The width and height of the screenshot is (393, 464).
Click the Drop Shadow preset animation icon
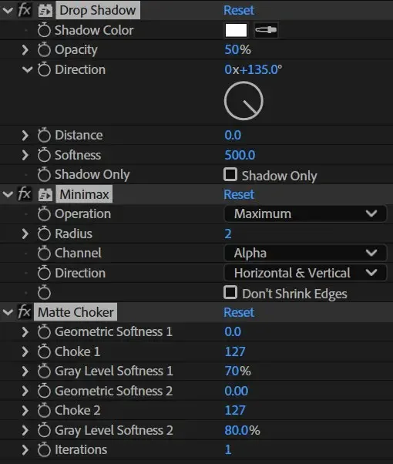45,10
